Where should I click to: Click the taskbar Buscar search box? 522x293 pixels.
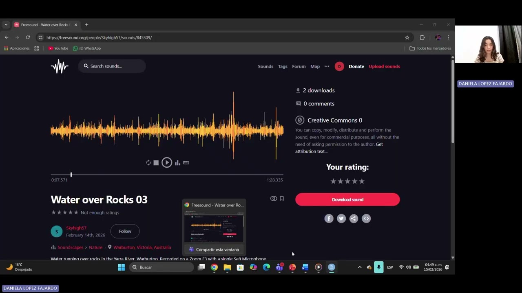[x=161, y=267]
